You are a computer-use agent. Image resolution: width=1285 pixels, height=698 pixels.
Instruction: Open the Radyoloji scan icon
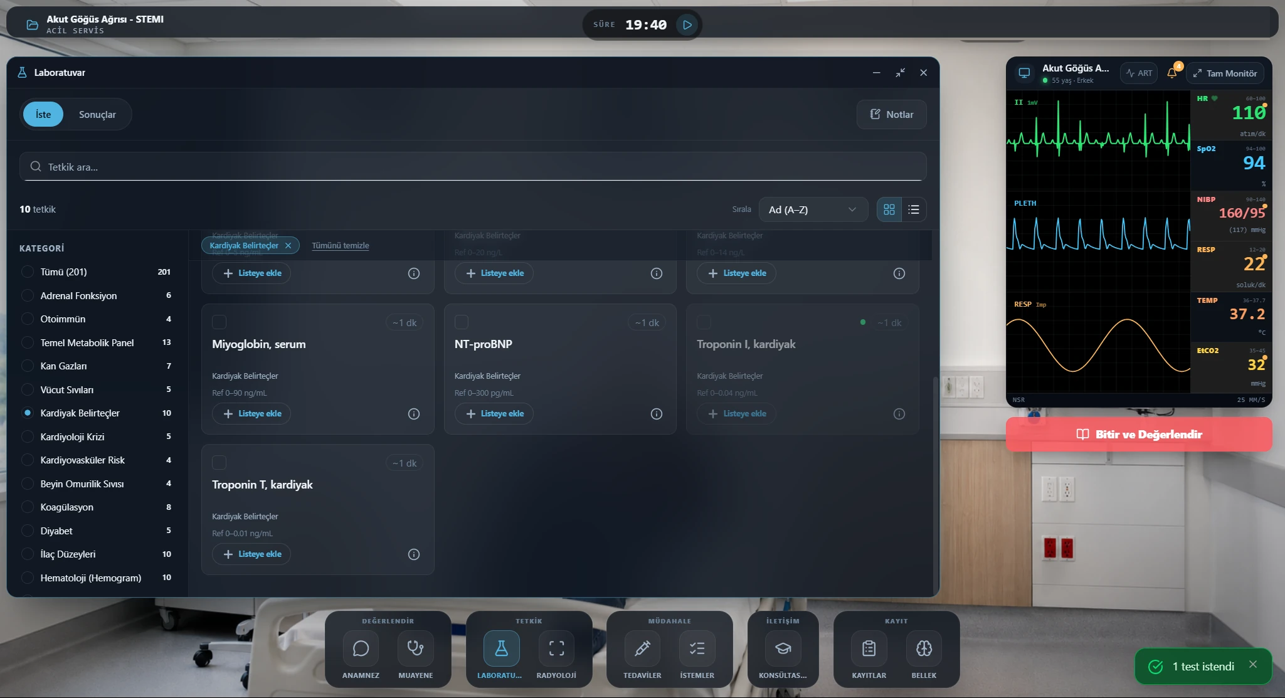(556, 648)
